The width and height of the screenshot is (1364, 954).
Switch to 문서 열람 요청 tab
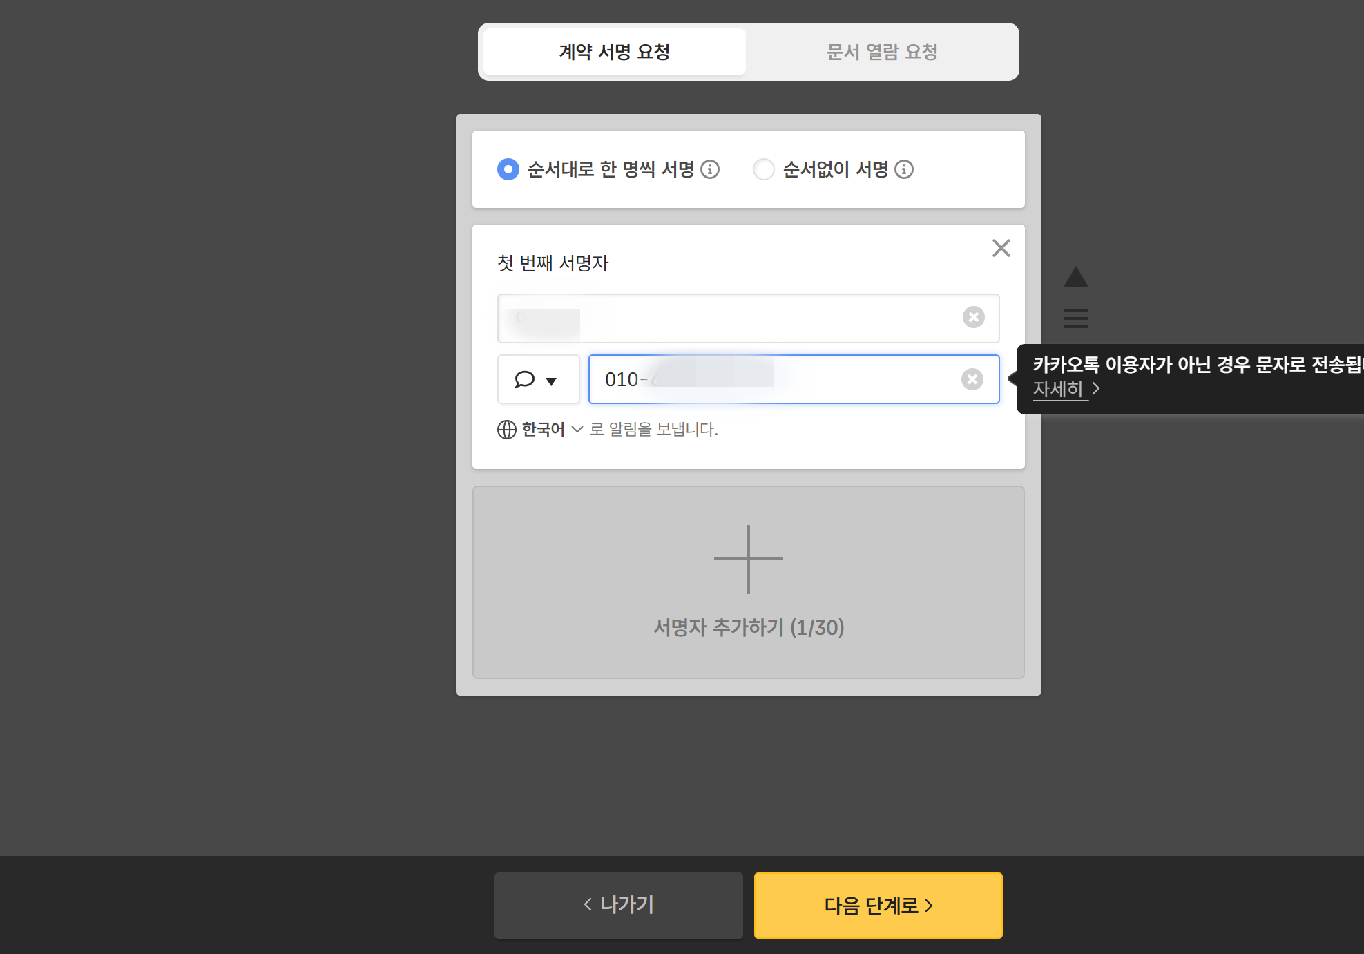pos(882,52)
